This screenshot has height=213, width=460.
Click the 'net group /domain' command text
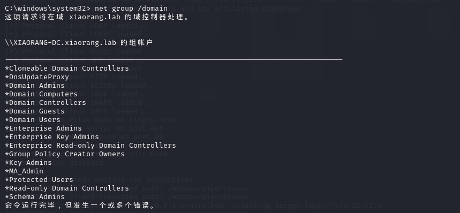pyautogui.click(x=131, y=9)
